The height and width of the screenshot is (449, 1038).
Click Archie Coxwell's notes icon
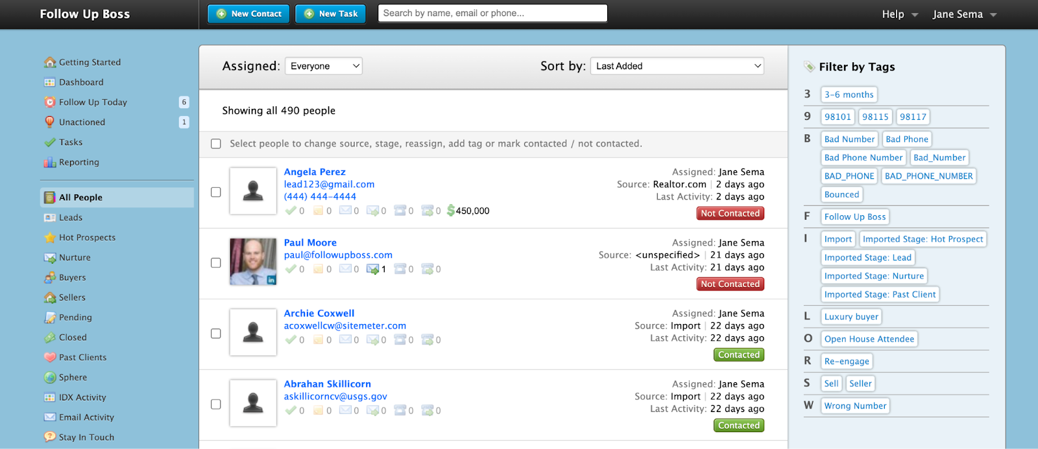(319, 340)
